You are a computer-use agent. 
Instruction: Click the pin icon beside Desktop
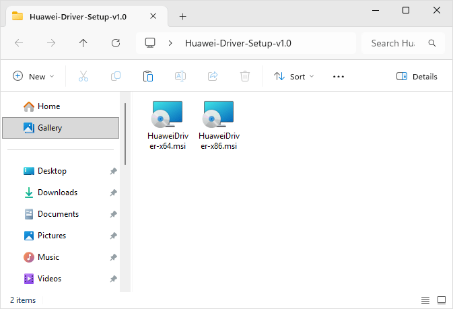[x=113, y=171]
